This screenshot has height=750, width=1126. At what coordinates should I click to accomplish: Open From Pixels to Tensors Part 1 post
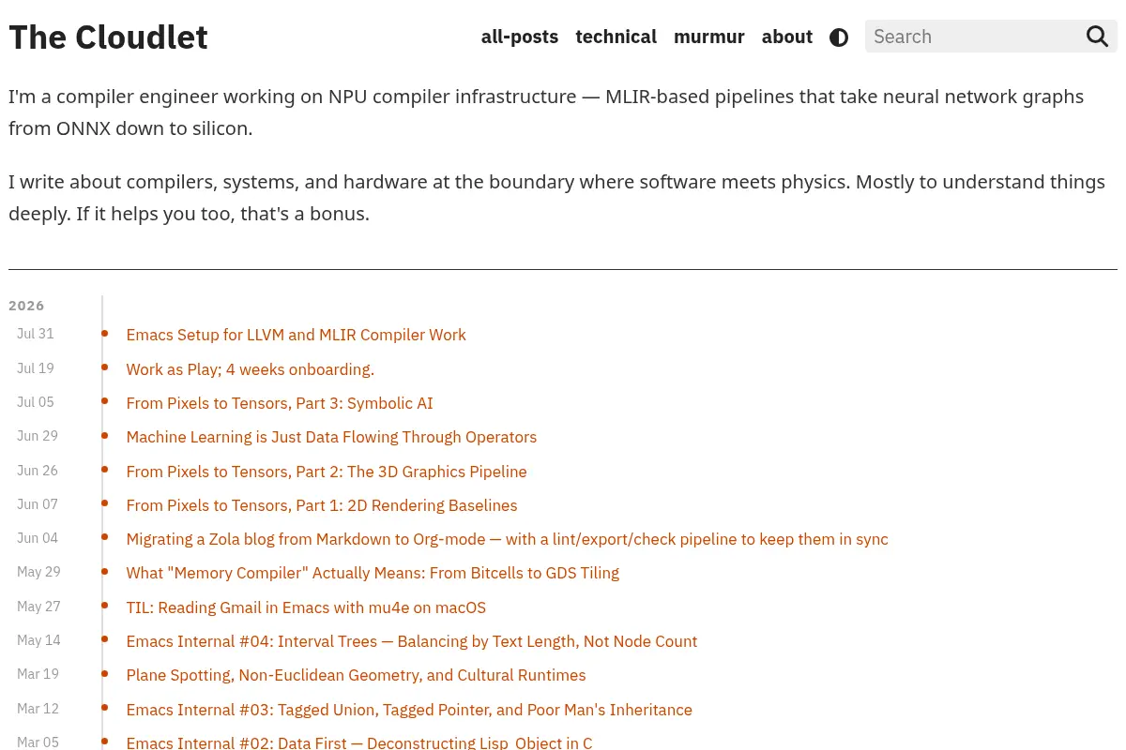coord(322,505)
